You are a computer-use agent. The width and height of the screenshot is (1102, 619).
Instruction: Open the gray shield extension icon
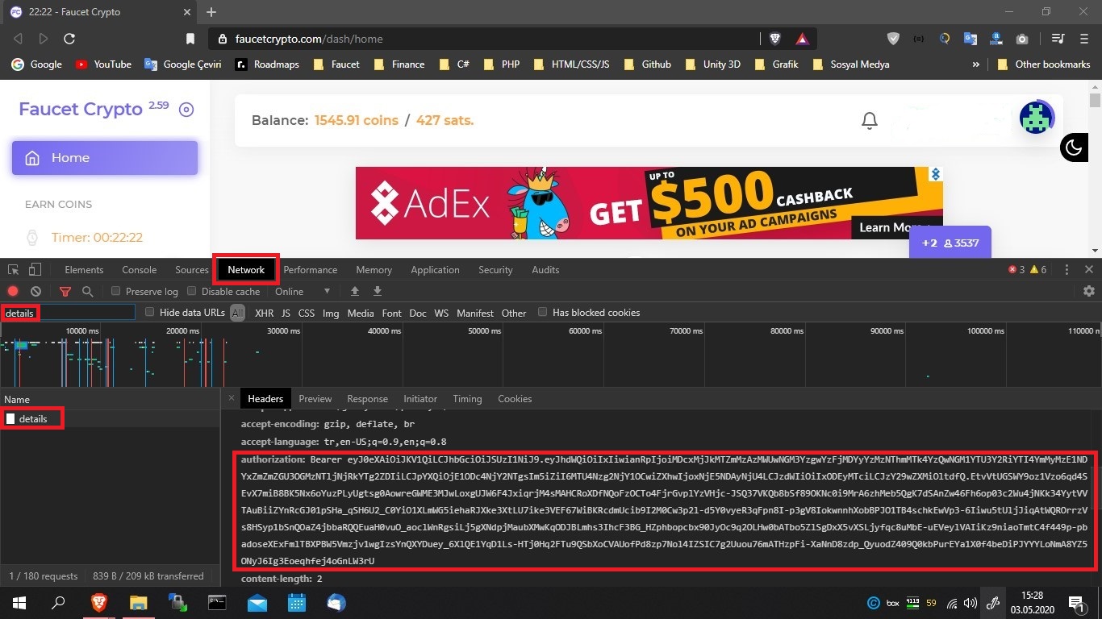(x=893, y=39)
